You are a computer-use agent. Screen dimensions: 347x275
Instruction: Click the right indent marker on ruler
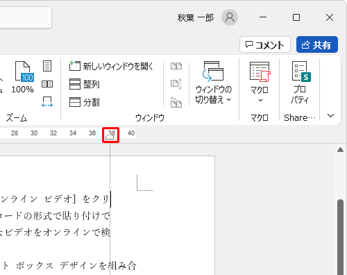click(110, 137)
